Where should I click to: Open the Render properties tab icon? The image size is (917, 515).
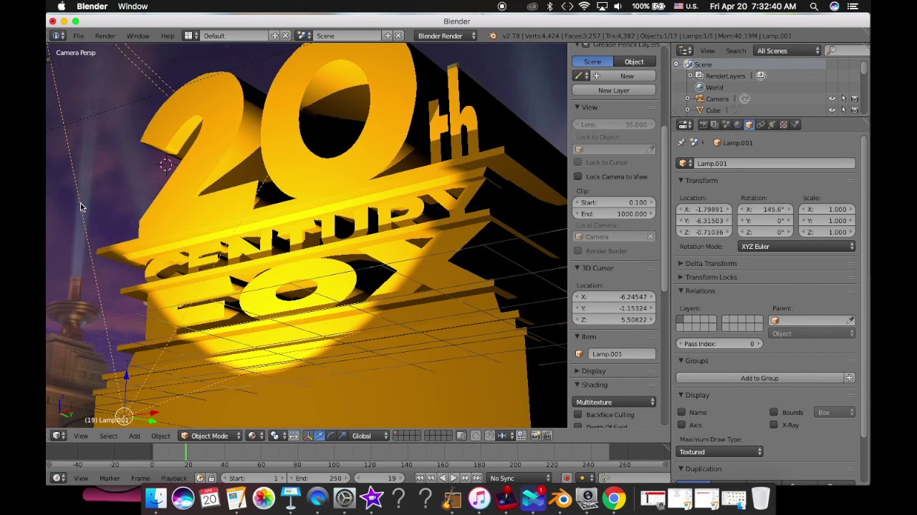704,124
